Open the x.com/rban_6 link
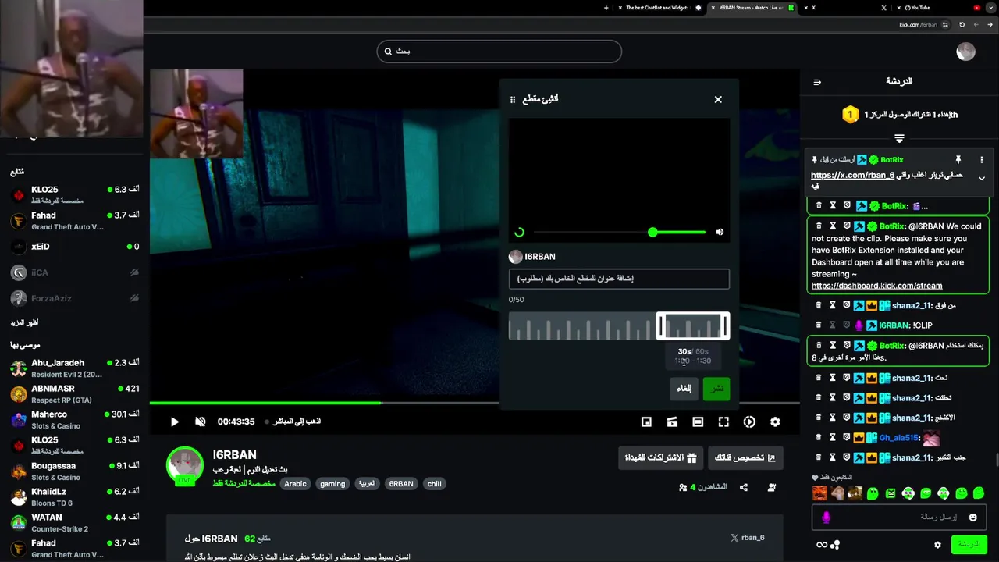Image resolution: width=999 pixels, height=562 pixels. (x=852, y=176)
